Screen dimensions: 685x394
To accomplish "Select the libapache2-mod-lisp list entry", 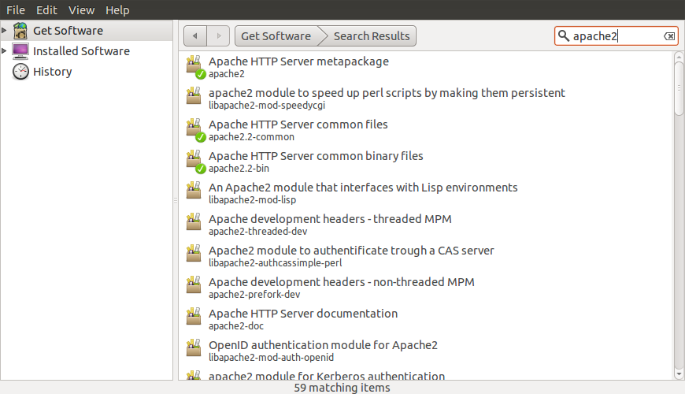I will (x=362, y=193).
